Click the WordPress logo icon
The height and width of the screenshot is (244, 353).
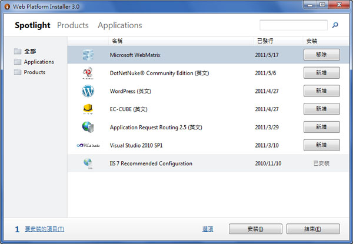(88, 91)
